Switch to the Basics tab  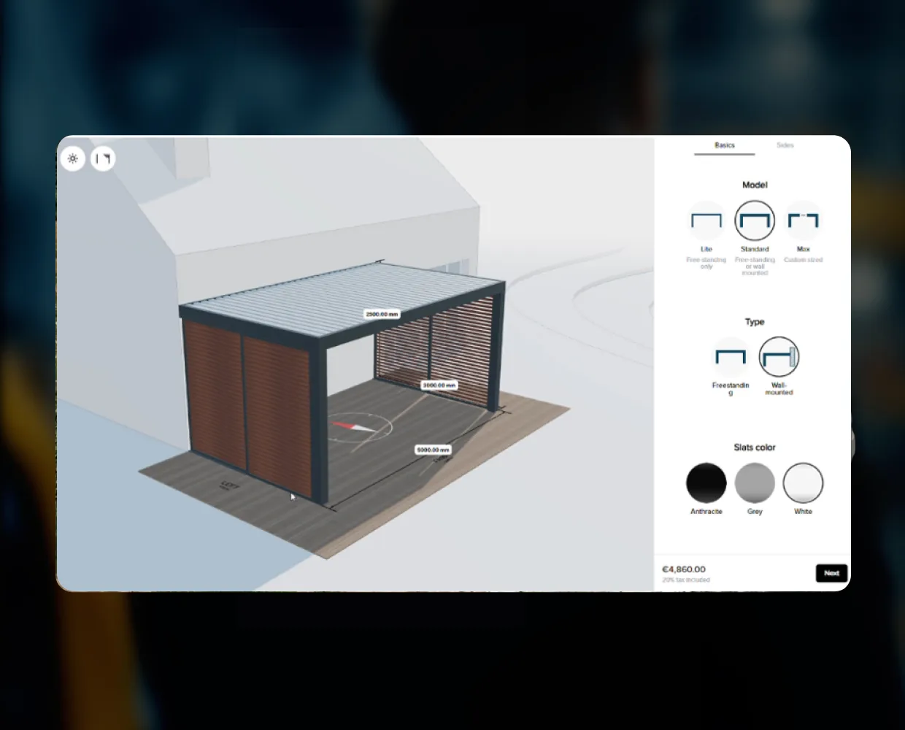725,145
